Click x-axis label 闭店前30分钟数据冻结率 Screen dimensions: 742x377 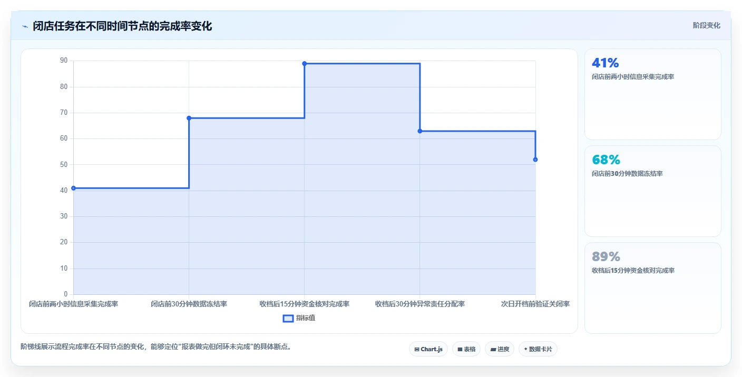[189, 304]
